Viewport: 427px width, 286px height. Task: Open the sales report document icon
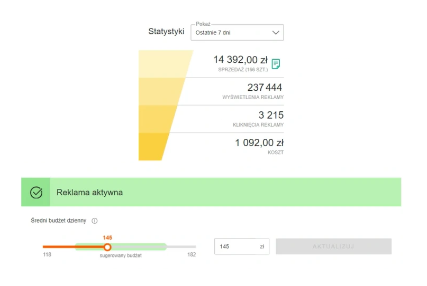coord(275,64)
